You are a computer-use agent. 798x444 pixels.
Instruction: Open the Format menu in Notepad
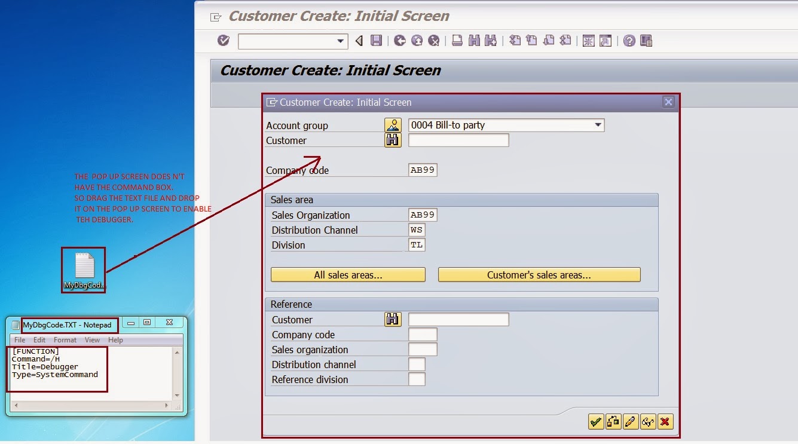tap(65, 340)
